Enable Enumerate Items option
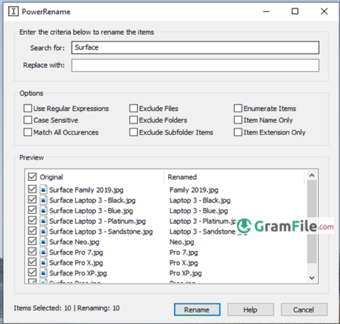The height and width of the screenshot is (324, 340). tap(238, 108)
